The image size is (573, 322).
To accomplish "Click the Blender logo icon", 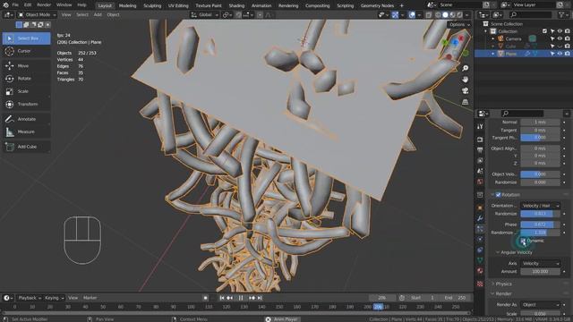I will 5,5.
